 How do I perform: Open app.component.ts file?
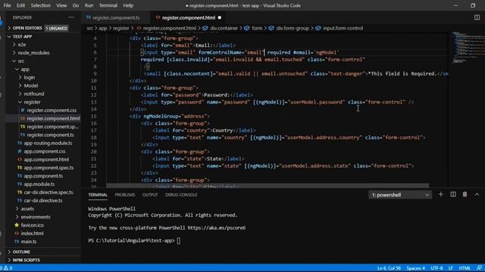43,176
